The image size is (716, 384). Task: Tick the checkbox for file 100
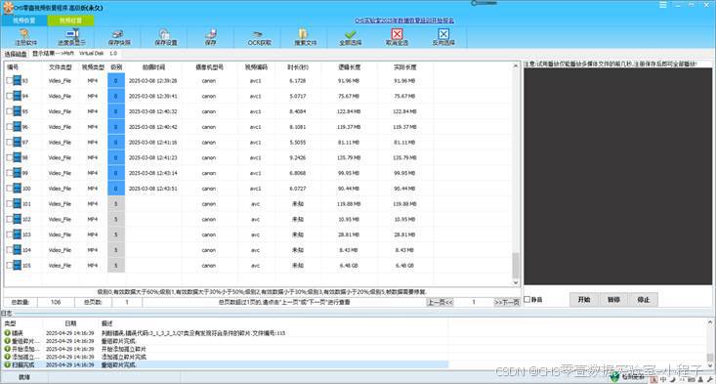pyautogui.click(x=10, y=189)
